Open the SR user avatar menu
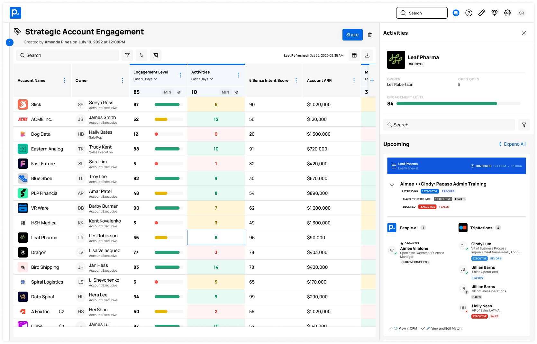 click(522, 13)
